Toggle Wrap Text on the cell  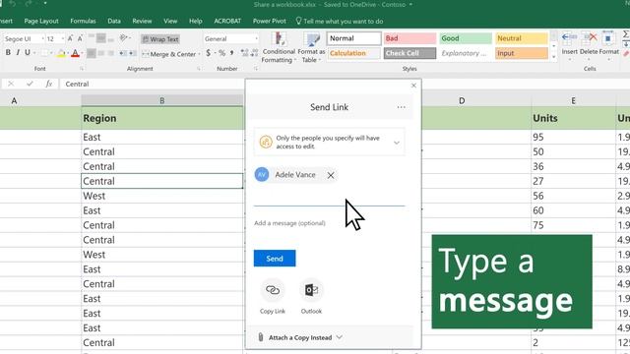[160, 39]
